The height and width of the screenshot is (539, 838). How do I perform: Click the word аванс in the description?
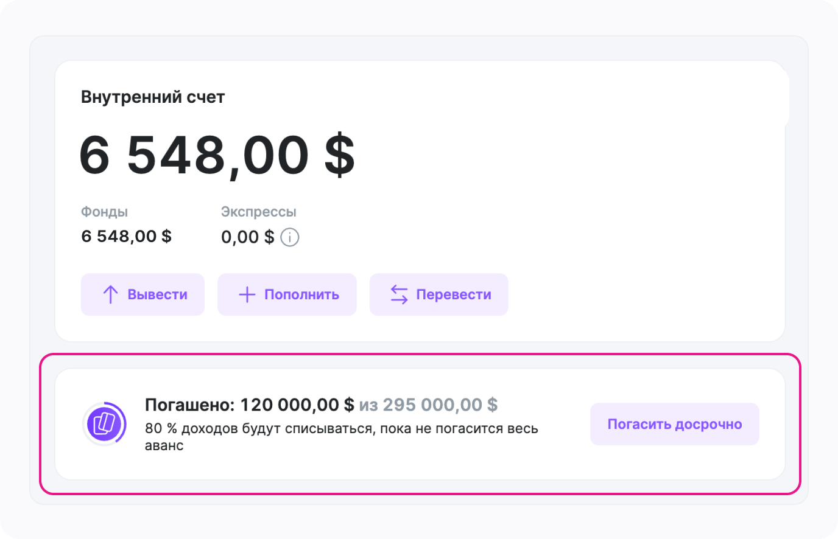[164, 445]
